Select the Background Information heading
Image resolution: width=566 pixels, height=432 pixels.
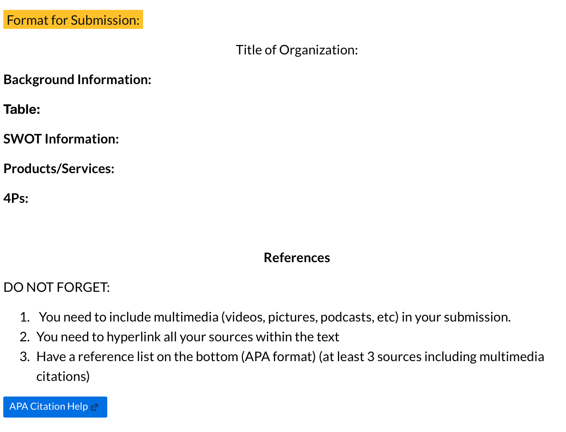coord(77,80)
